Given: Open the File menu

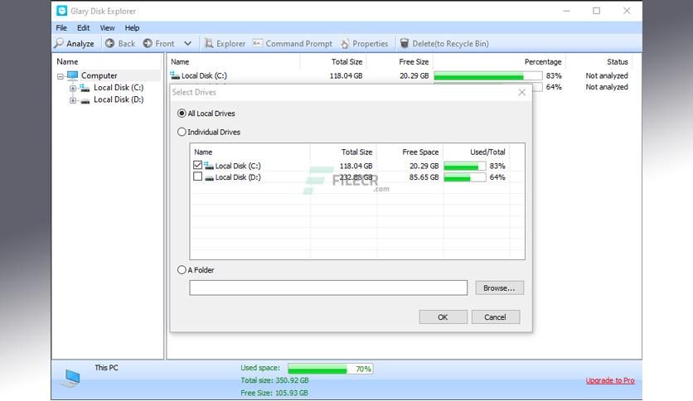Looking at the screenshot, I should point(61,28).
